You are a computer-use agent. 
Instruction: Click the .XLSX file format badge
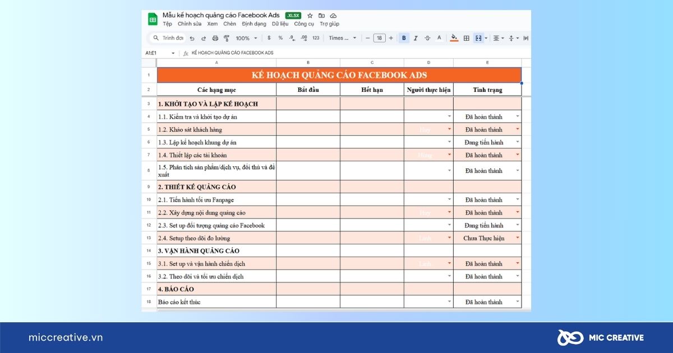tap(293, 16)
